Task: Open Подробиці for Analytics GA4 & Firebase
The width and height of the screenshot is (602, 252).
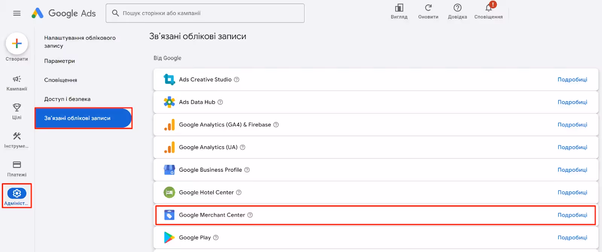Action: coord(572,124)
